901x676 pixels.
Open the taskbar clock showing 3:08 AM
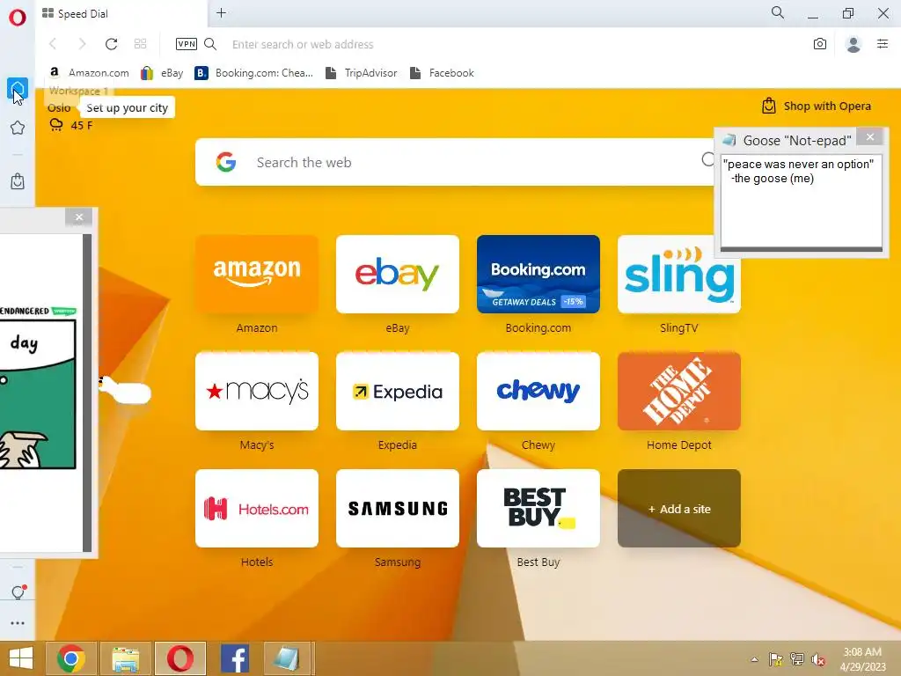point(862,659)
